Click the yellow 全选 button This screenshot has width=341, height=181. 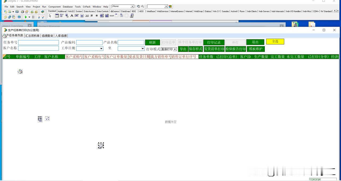coord(275,41)
